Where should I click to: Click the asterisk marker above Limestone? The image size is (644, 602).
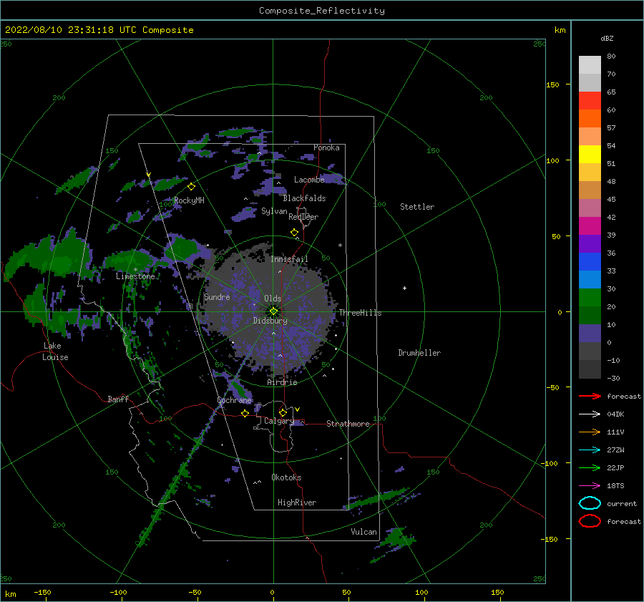(x=135, y=270)
